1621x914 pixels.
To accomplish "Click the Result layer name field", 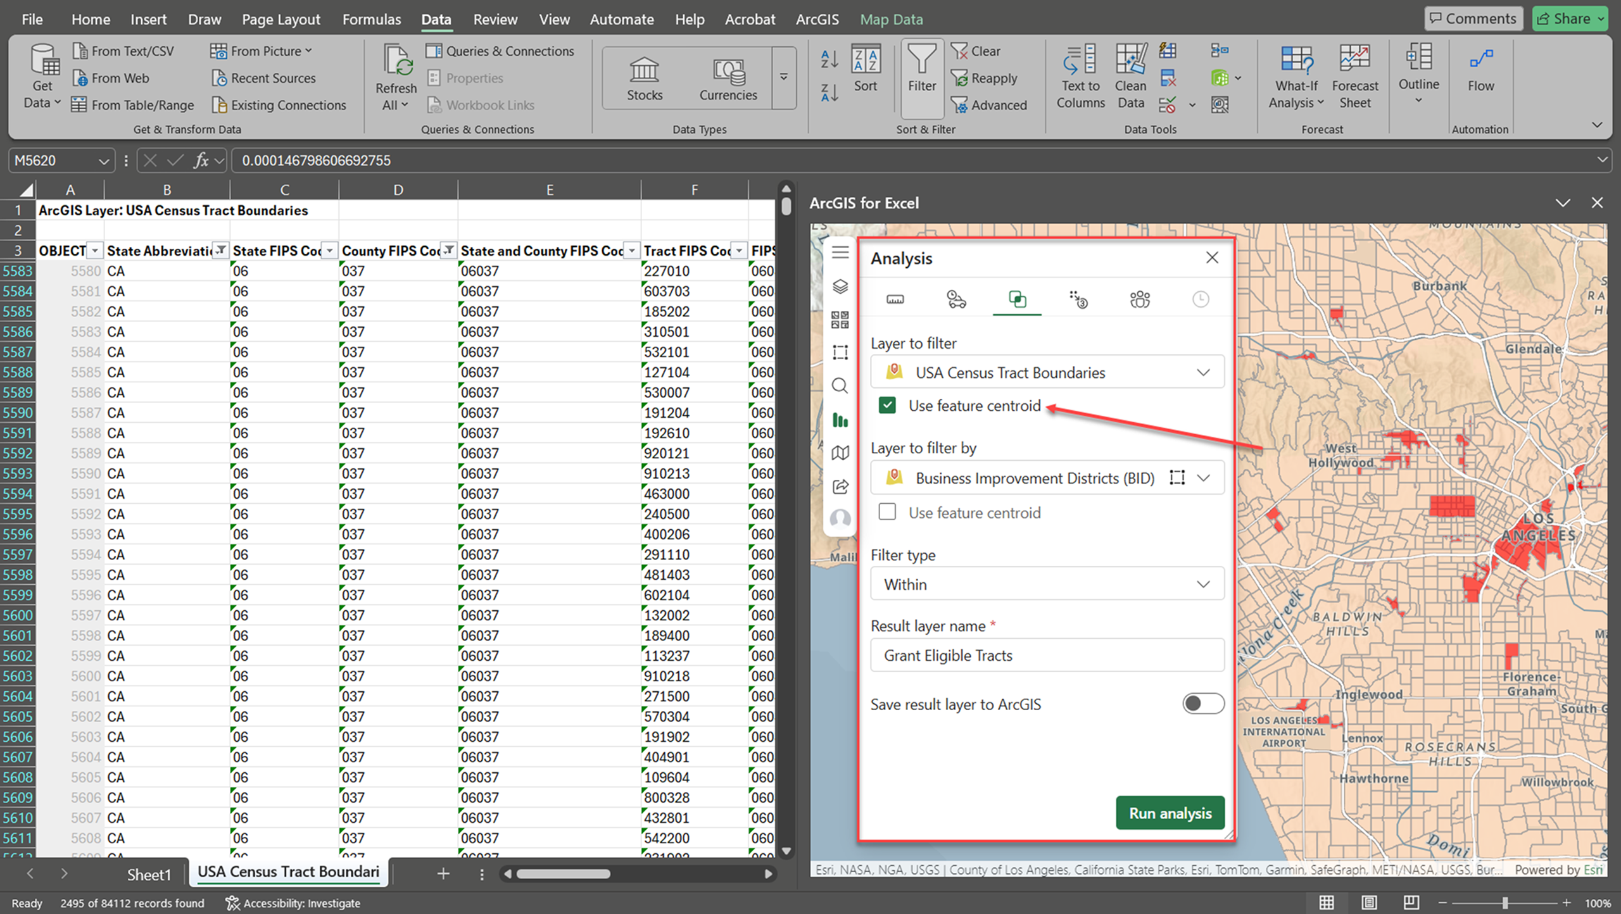I will 1047,655.
